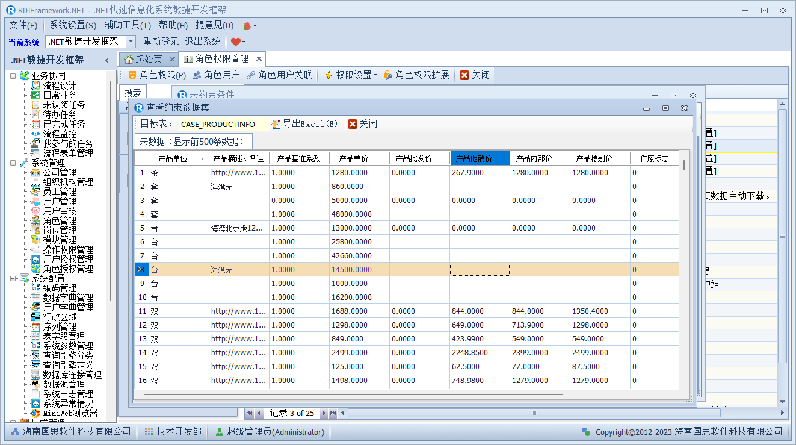Click the 角色用户关联 link icon
The width and height of the screenshot is (796, 445).
(x=251, y=75)
